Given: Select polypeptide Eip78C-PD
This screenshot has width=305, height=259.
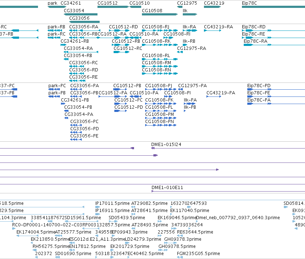Looking at the screenshot, I should (259, 86).
